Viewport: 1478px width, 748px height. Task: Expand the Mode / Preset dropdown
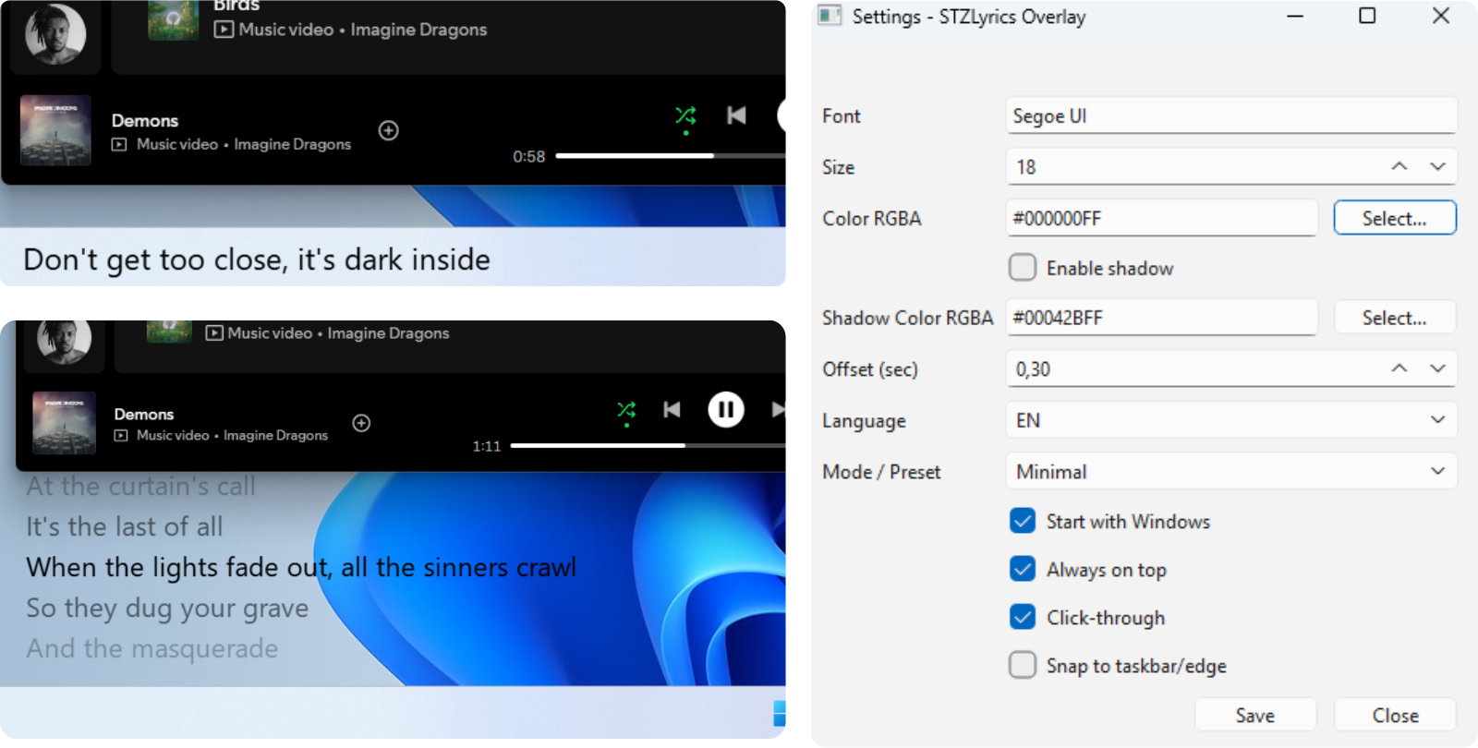pos(1230,471)
